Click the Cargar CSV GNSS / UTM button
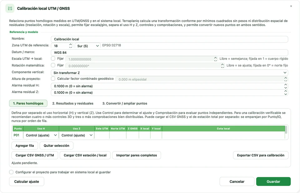 (35, 155)
